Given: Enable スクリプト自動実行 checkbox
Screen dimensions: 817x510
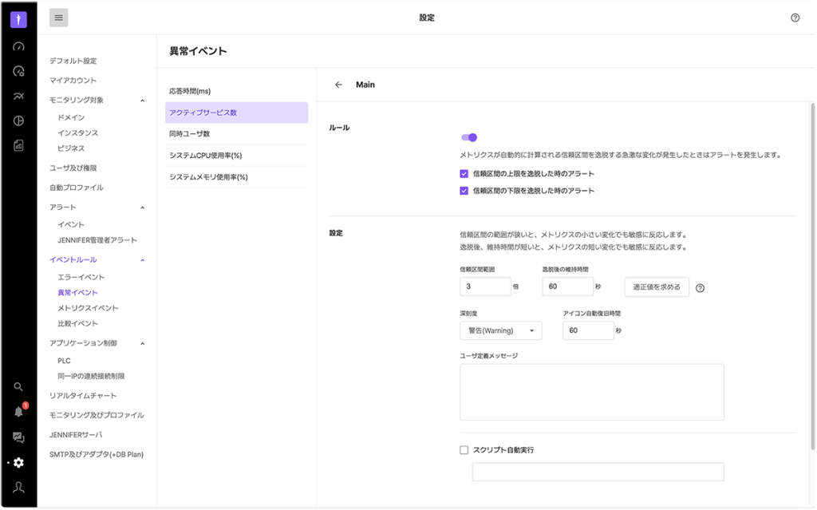Looking at the screenshot, I should point(464,450).
